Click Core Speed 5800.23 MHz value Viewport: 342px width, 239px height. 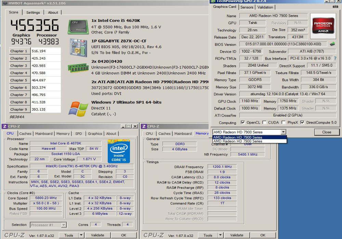click(46, 198)
